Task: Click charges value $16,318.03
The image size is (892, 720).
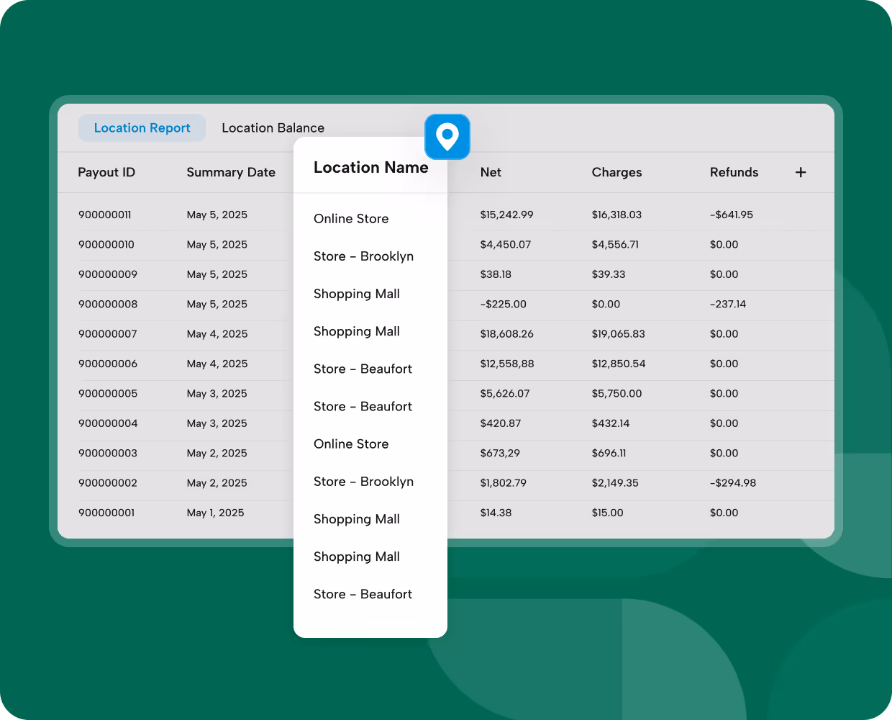Action: coord(616,215)
